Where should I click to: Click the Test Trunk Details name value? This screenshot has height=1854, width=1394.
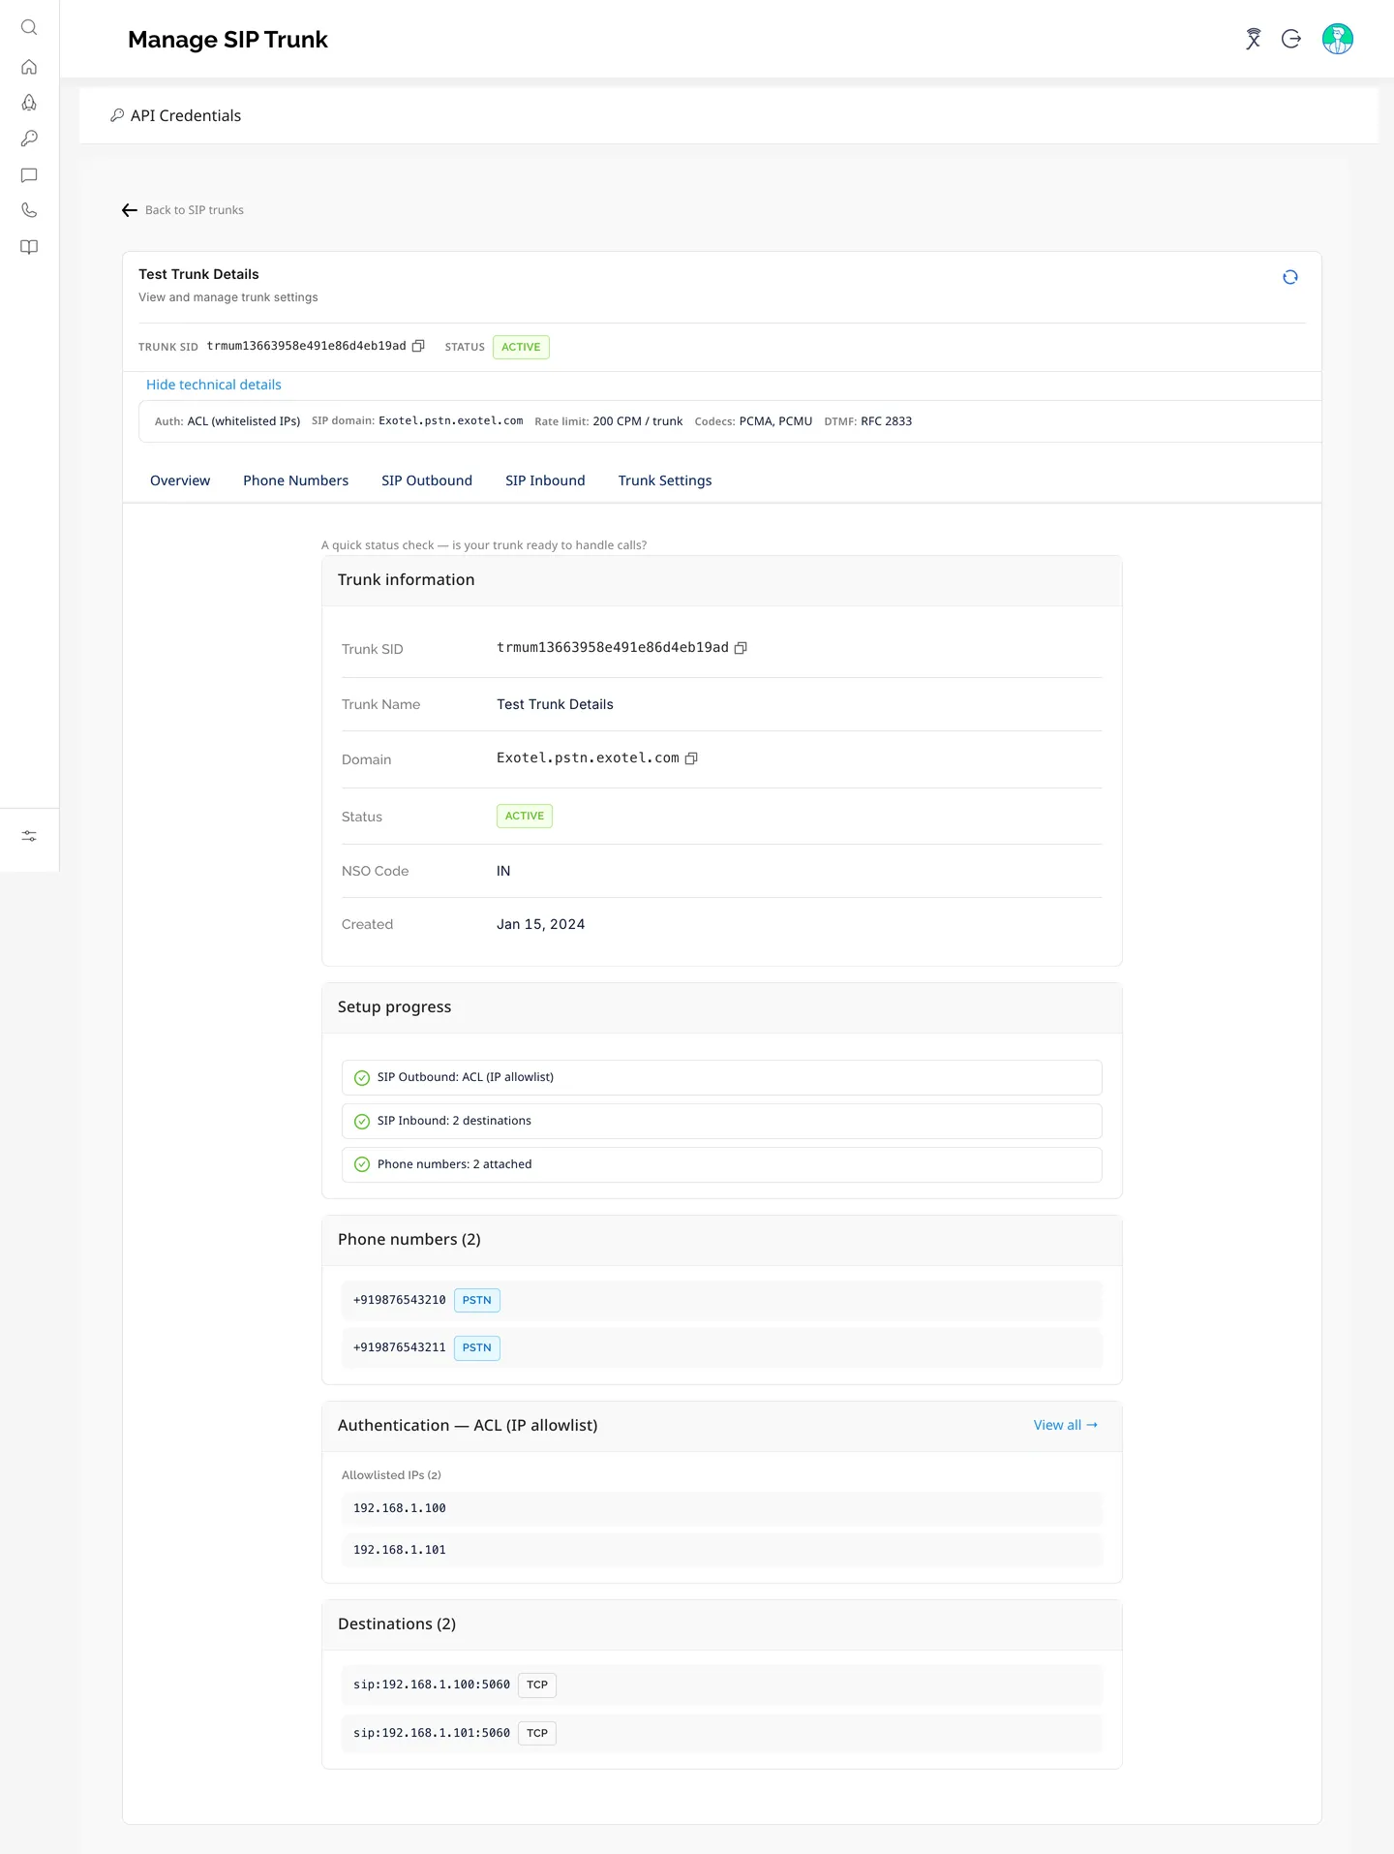point(555,704)
